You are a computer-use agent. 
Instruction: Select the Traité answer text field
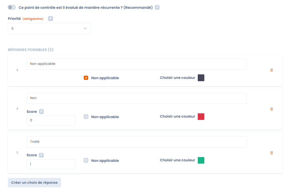click(x=136, y=142)
